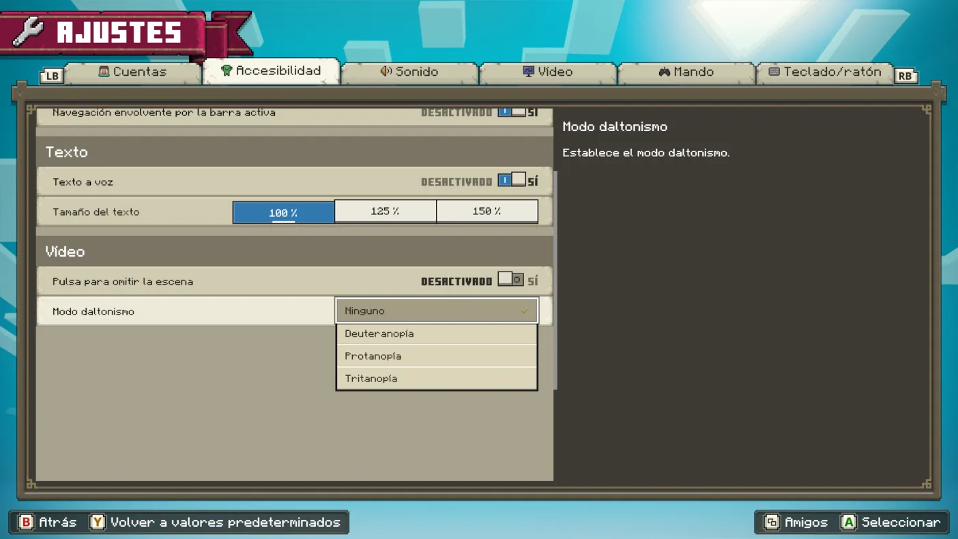
Task: Open the Vídeo settings tab
Action: [x=548, y=72]
